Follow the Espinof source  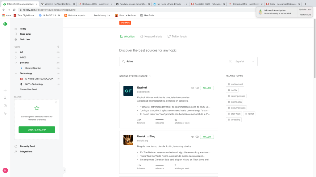207,88
